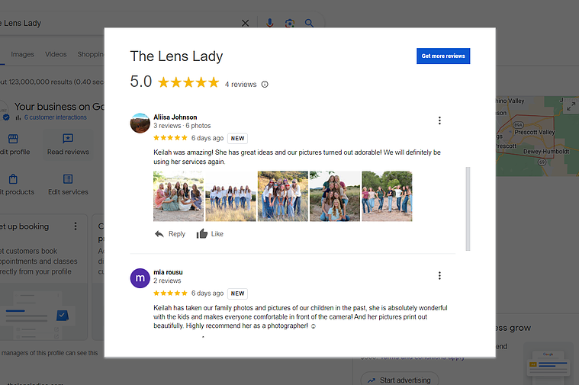Open more options for mia rousu's review

tap(439, 275)
